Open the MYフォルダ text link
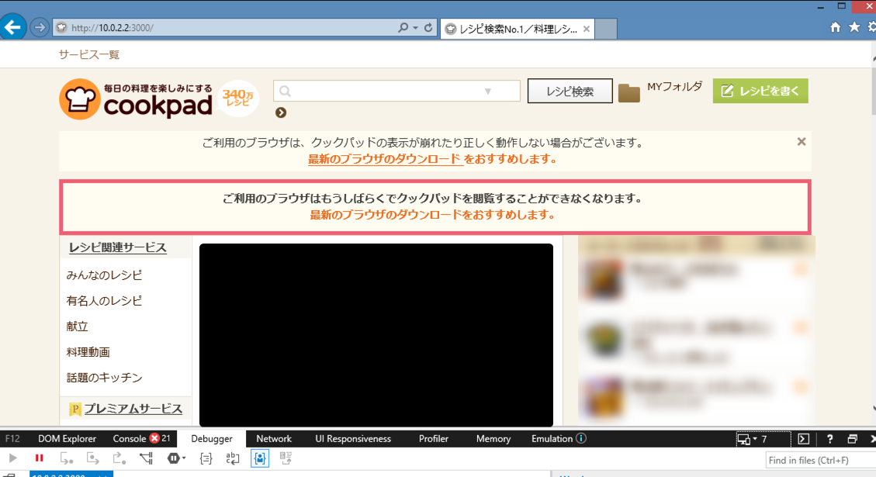Viewport: 876px width, 477px height. coord(675,87)
